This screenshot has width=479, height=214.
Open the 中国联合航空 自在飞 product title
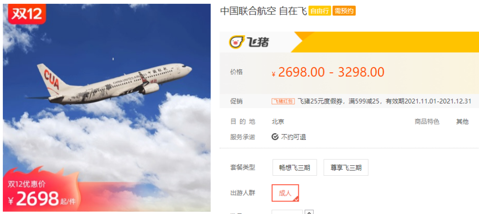click(x=263, y=11)
